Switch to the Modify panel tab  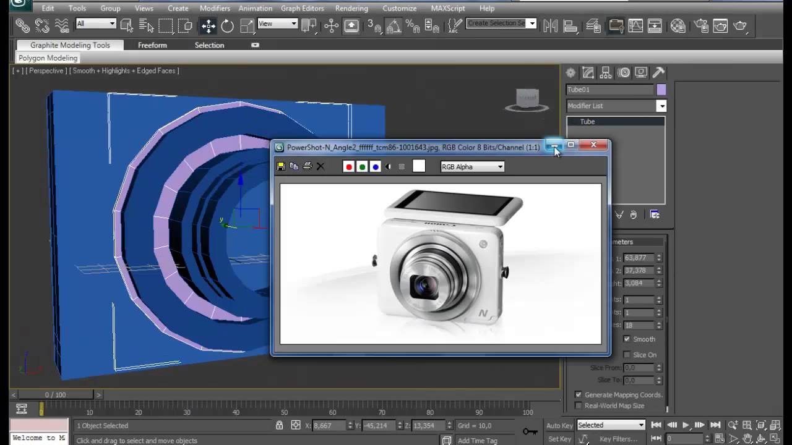[x=588, y=72]
